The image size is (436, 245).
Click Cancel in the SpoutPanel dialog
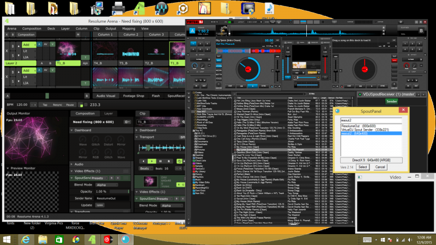(x=380, y=167)
